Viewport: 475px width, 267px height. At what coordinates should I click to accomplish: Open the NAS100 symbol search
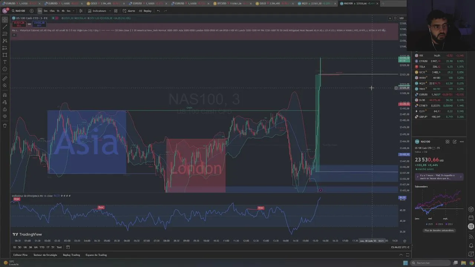coord(18,11)
